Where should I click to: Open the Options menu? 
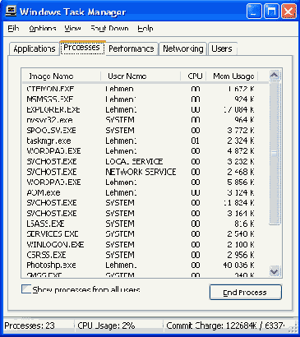click(43, 28)
